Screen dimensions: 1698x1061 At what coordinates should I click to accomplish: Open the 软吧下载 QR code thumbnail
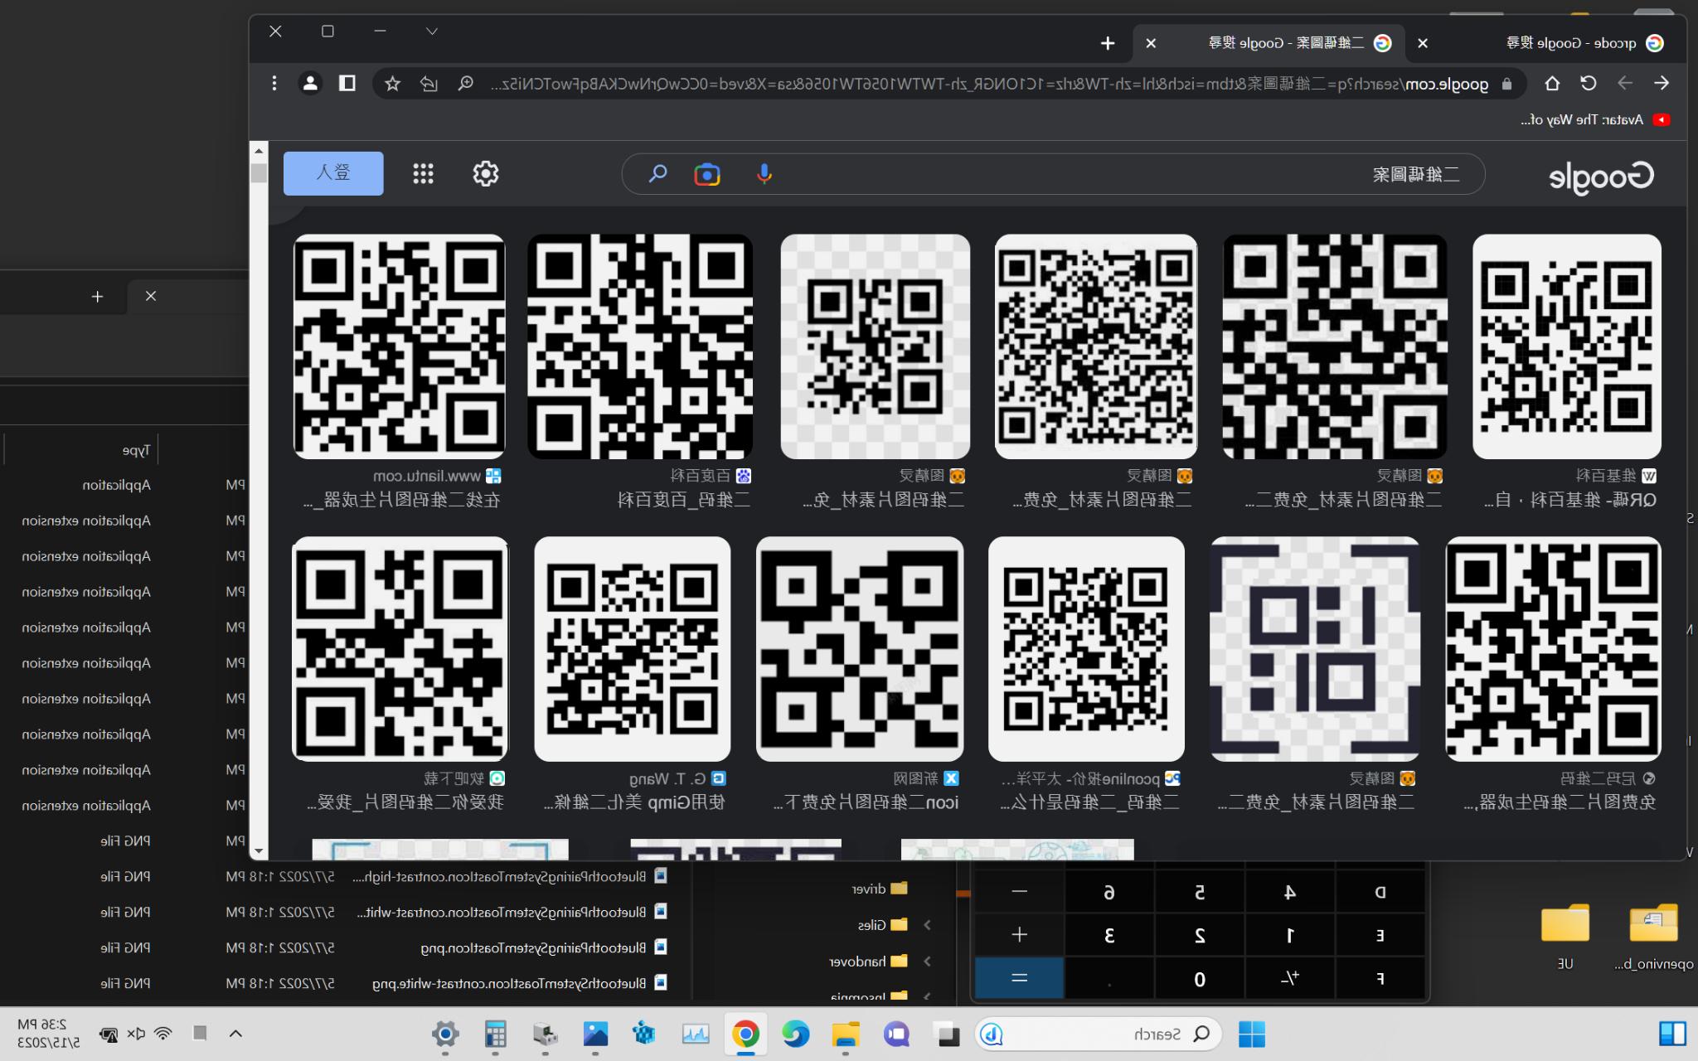(400, 649)
